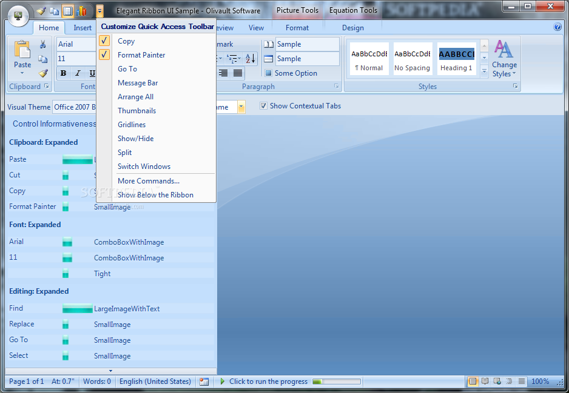Select Switch Windows menu entry
Screen dimensions: 569x393
click(144, 167)
